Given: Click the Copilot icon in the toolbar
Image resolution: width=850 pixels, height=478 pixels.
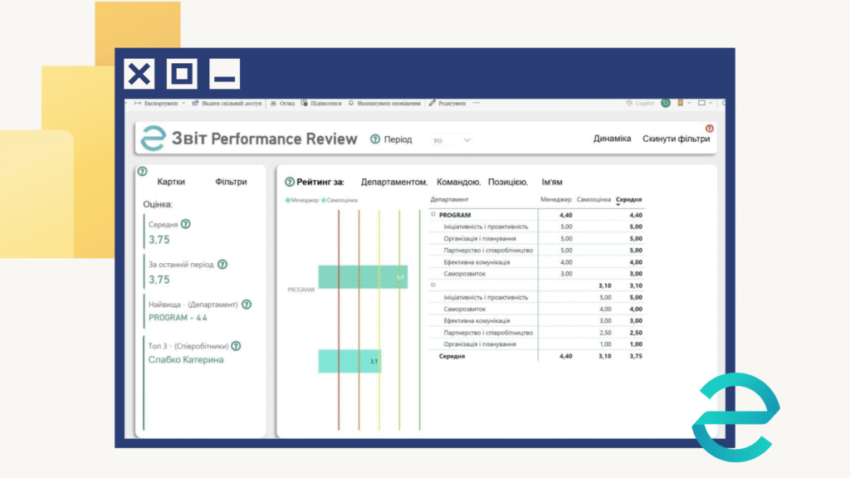Looking at the screenshot, I should tap(629, 104).
